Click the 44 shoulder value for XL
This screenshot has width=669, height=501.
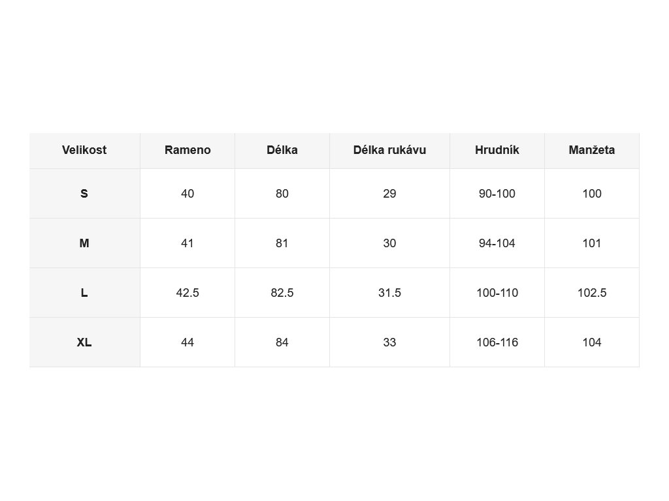pos(188,342)
